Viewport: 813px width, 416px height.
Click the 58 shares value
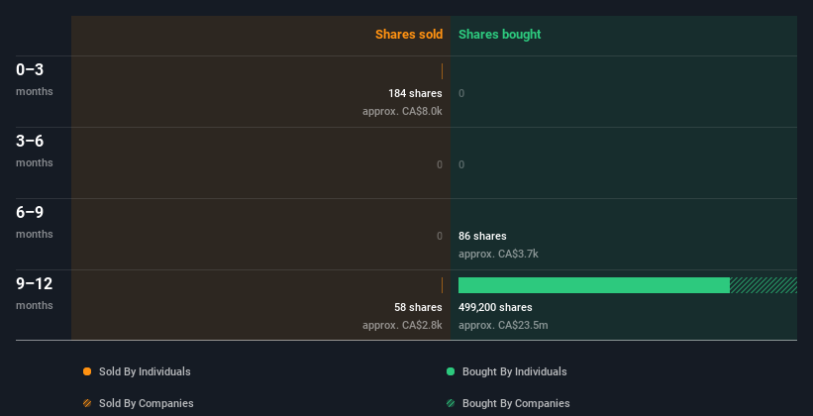point(418,307)
